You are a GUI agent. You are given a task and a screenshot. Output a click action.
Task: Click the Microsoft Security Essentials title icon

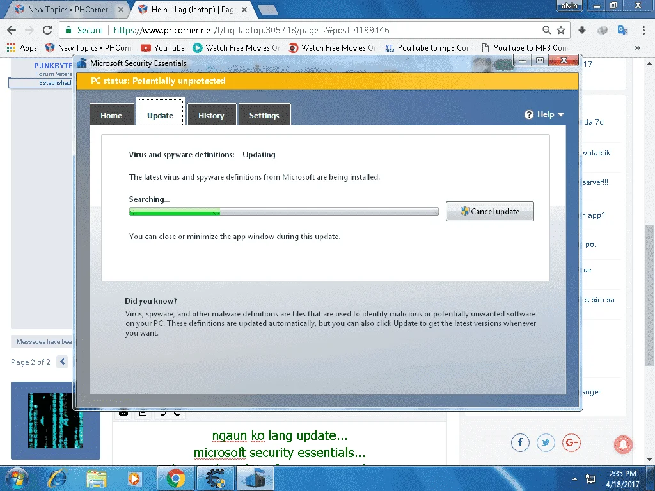(82, 63)
